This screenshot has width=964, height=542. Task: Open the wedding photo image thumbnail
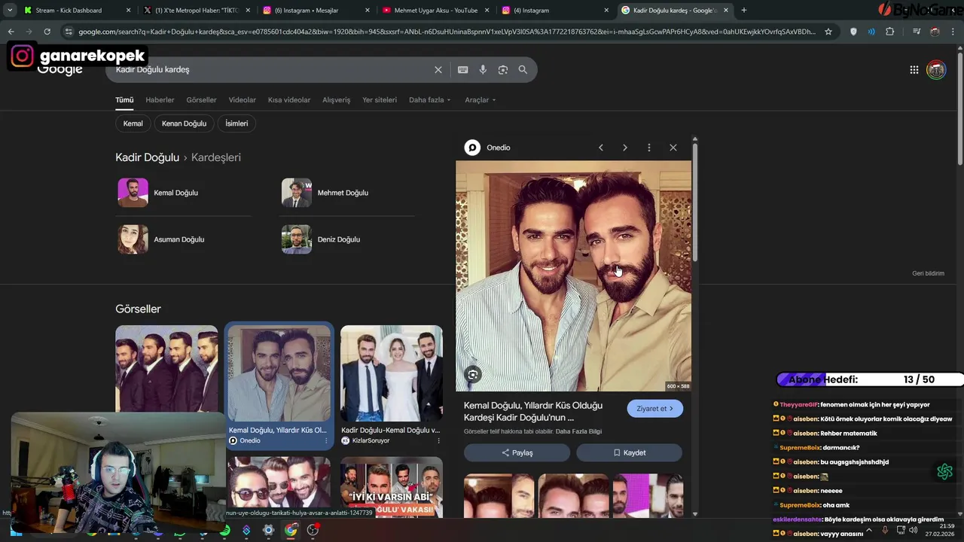point(392,373)
